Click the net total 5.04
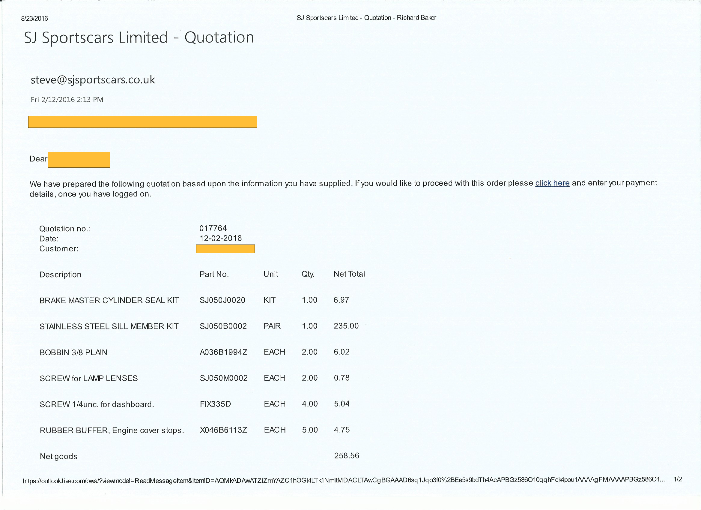Screen dimensions: 701x510 click(342, 403)
